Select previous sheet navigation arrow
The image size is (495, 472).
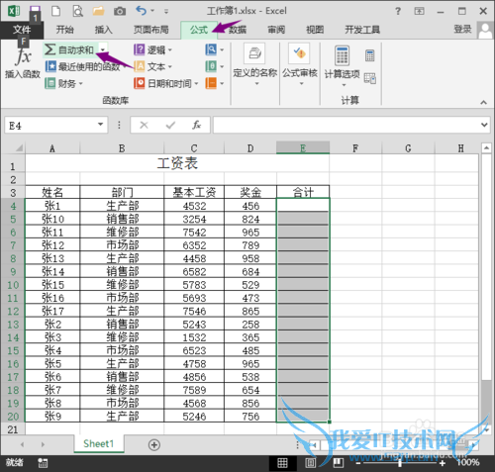[22, 444]
